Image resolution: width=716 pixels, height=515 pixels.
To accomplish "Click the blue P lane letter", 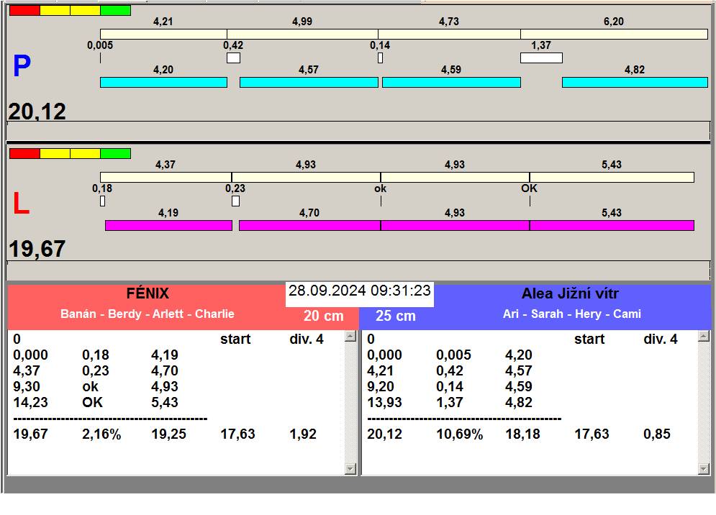I will pyautogui.click(x=22, y=67).
